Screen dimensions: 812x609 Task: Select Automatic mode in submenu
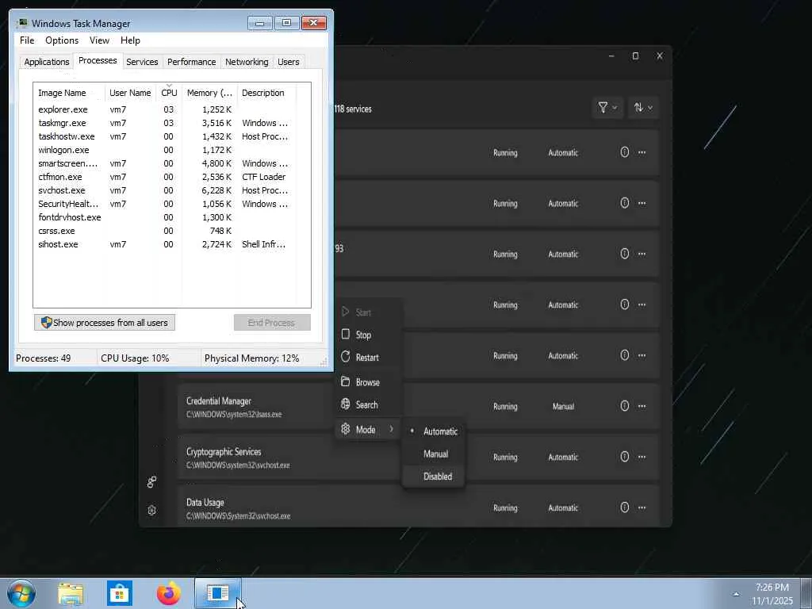(434, 431)
